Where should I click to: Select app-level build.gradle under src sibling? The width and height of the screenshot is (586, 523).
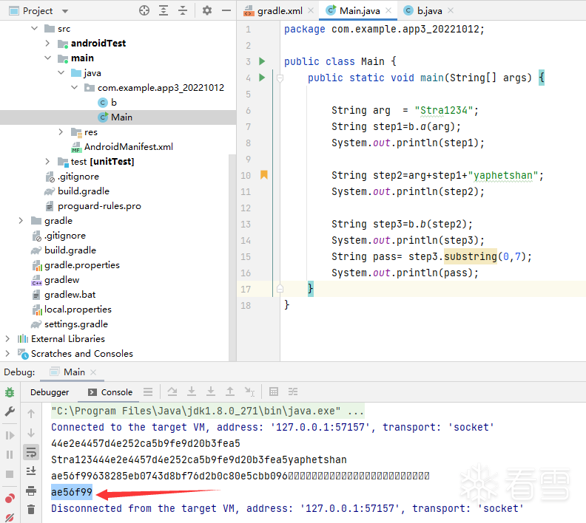point(77,191)
